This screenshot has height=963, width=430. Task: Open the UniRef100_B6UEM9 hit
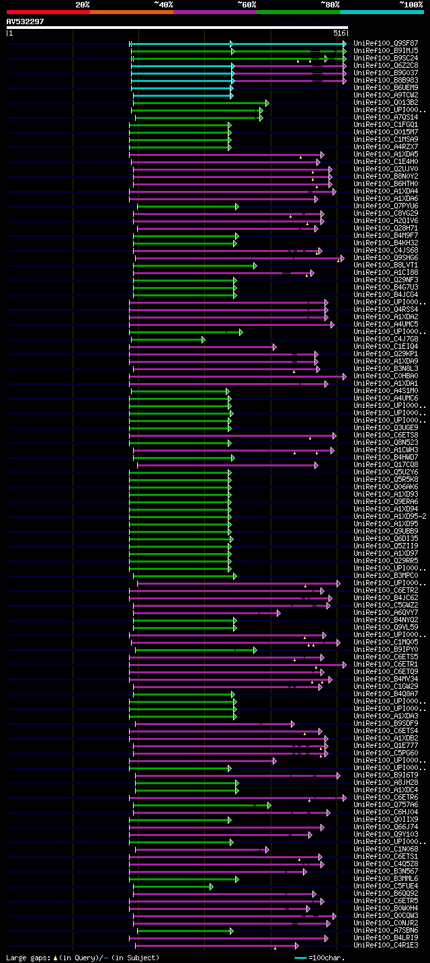pos(386,88)
